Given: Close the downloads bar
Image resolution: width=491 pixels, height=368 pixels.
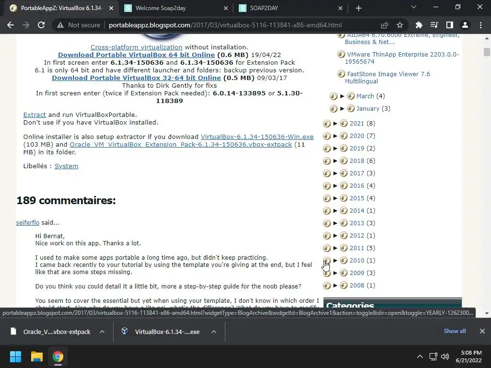Looking at the screenshot, I should (482, 331).
